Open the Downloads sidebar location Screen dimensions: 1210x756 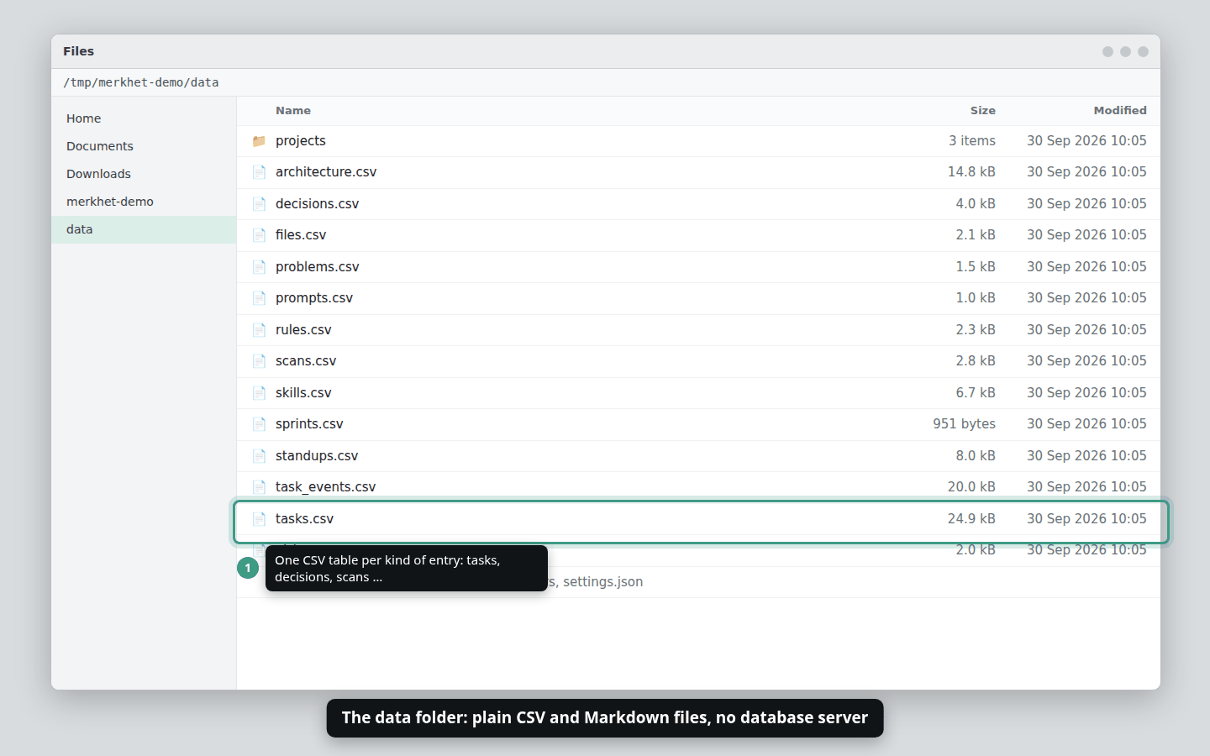click(x=144, y=174)
